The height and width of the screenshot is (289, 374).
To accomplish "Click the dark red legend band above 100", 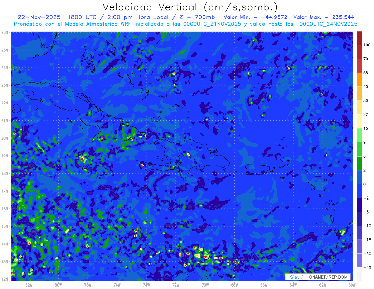I will 359,38.
